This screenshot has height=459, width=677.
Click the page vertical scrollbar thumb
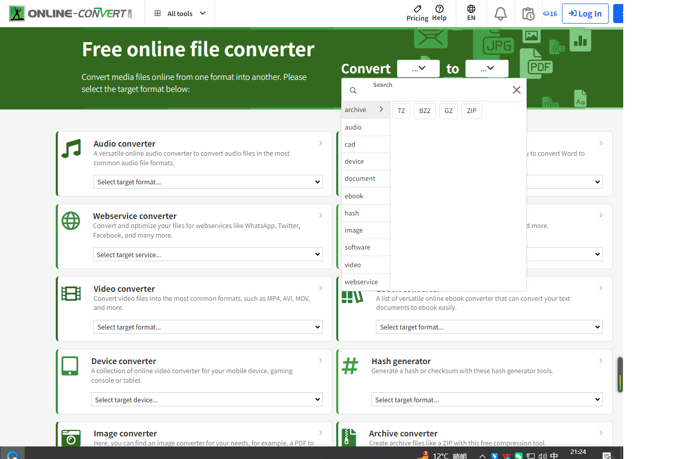(620, 375)
